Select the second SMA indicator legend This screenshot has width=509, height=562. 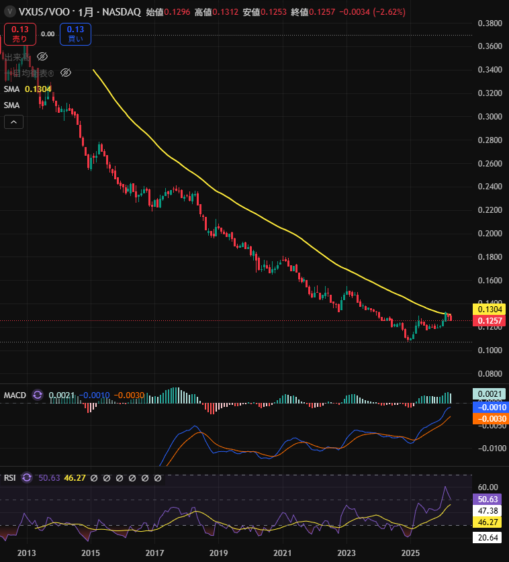tap(11, 105)
